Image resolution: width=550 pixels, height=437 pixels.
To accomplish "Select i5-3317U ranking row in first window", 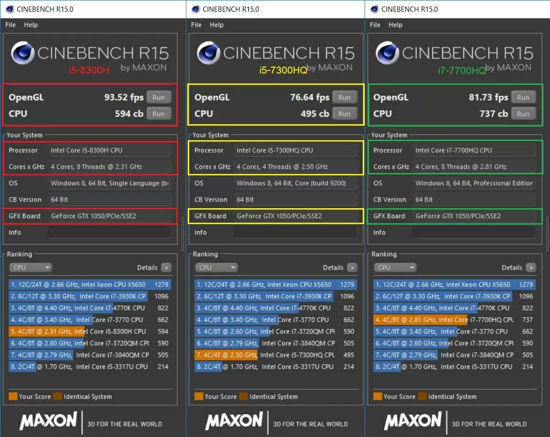I will [x=90, y=367].
